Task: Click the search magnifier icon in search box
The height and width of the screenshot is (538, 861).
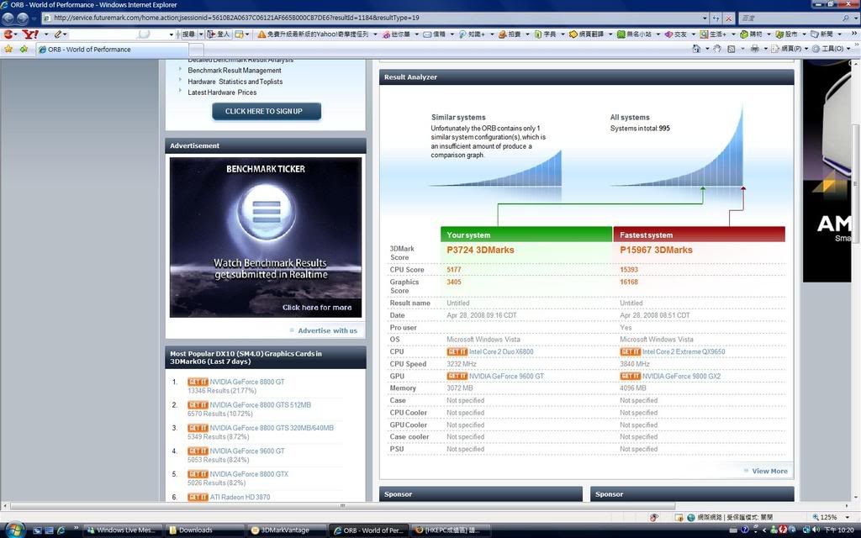Action: [846, 18]
